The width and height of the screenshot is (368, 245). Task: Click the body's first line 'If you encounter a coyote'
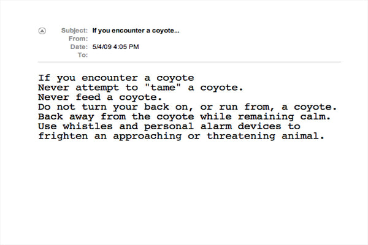[116, 78]
